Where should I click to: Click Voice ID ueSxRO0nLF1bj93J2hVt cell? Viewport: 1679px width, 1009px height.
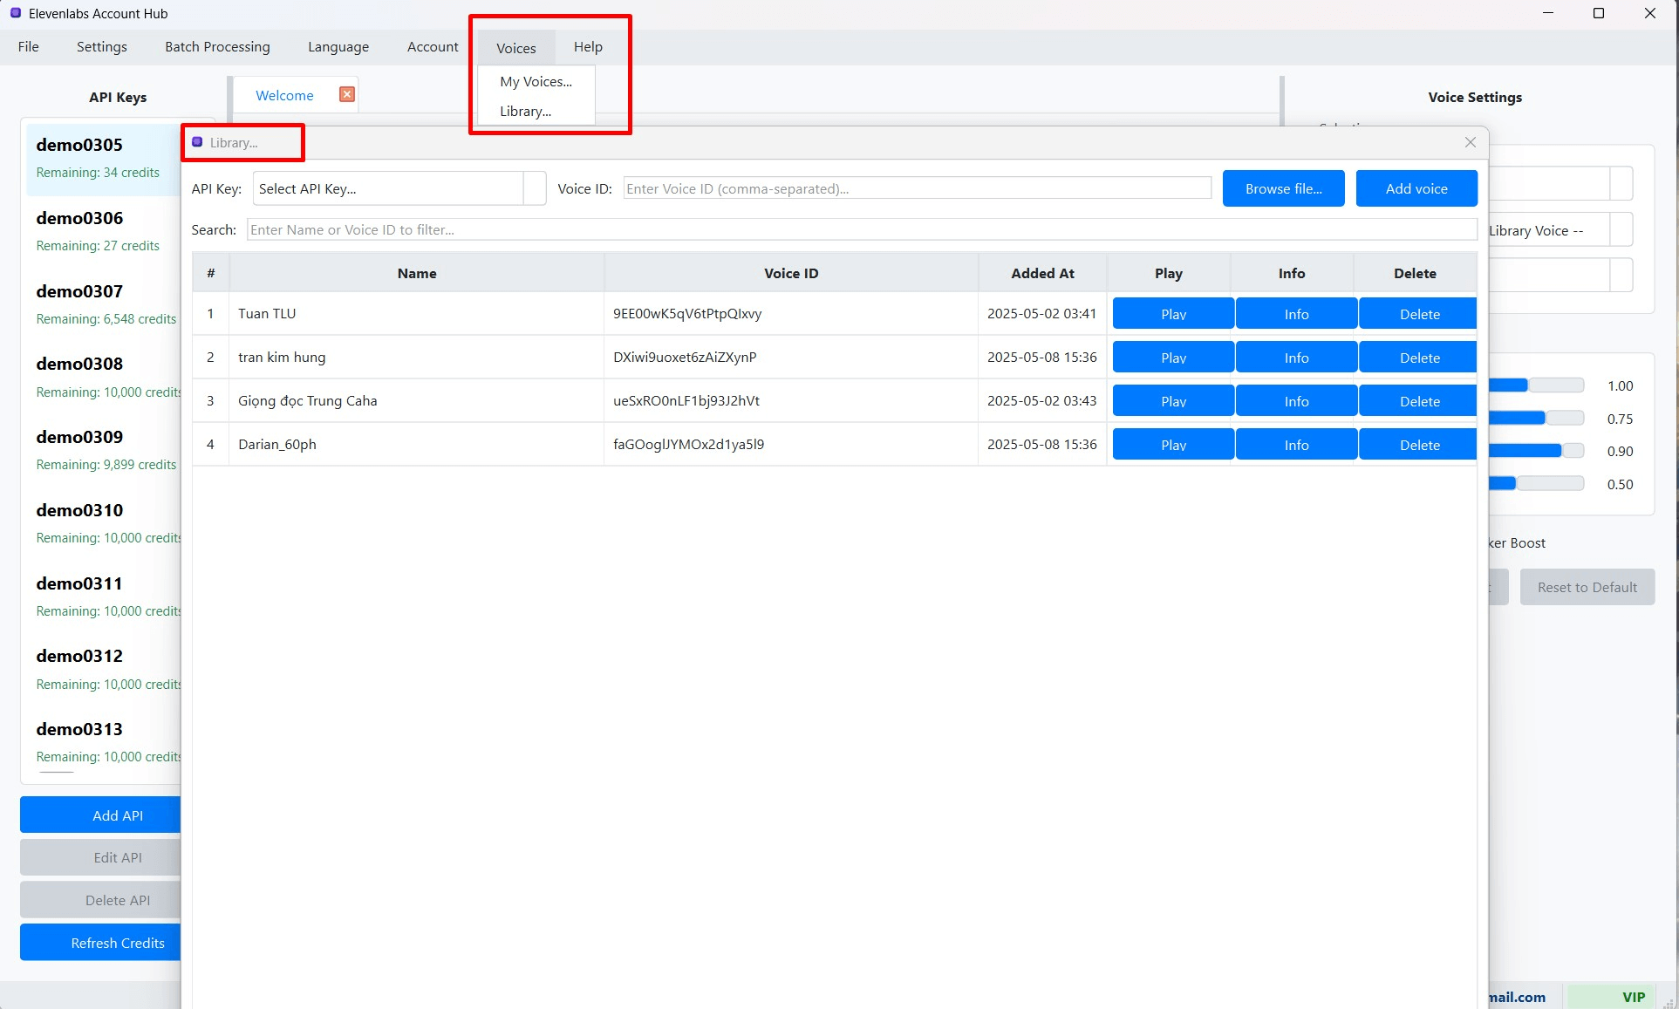tap(791, 400)
